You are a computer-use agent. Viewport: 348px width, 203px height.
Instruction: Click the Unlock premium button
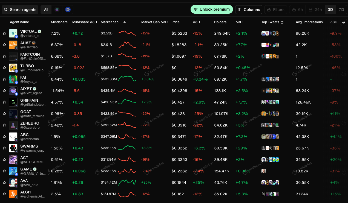212,9
